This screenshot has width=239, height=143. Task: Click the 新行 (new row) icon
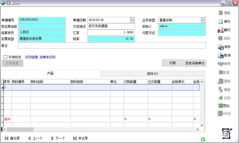[x=221, y=21]
